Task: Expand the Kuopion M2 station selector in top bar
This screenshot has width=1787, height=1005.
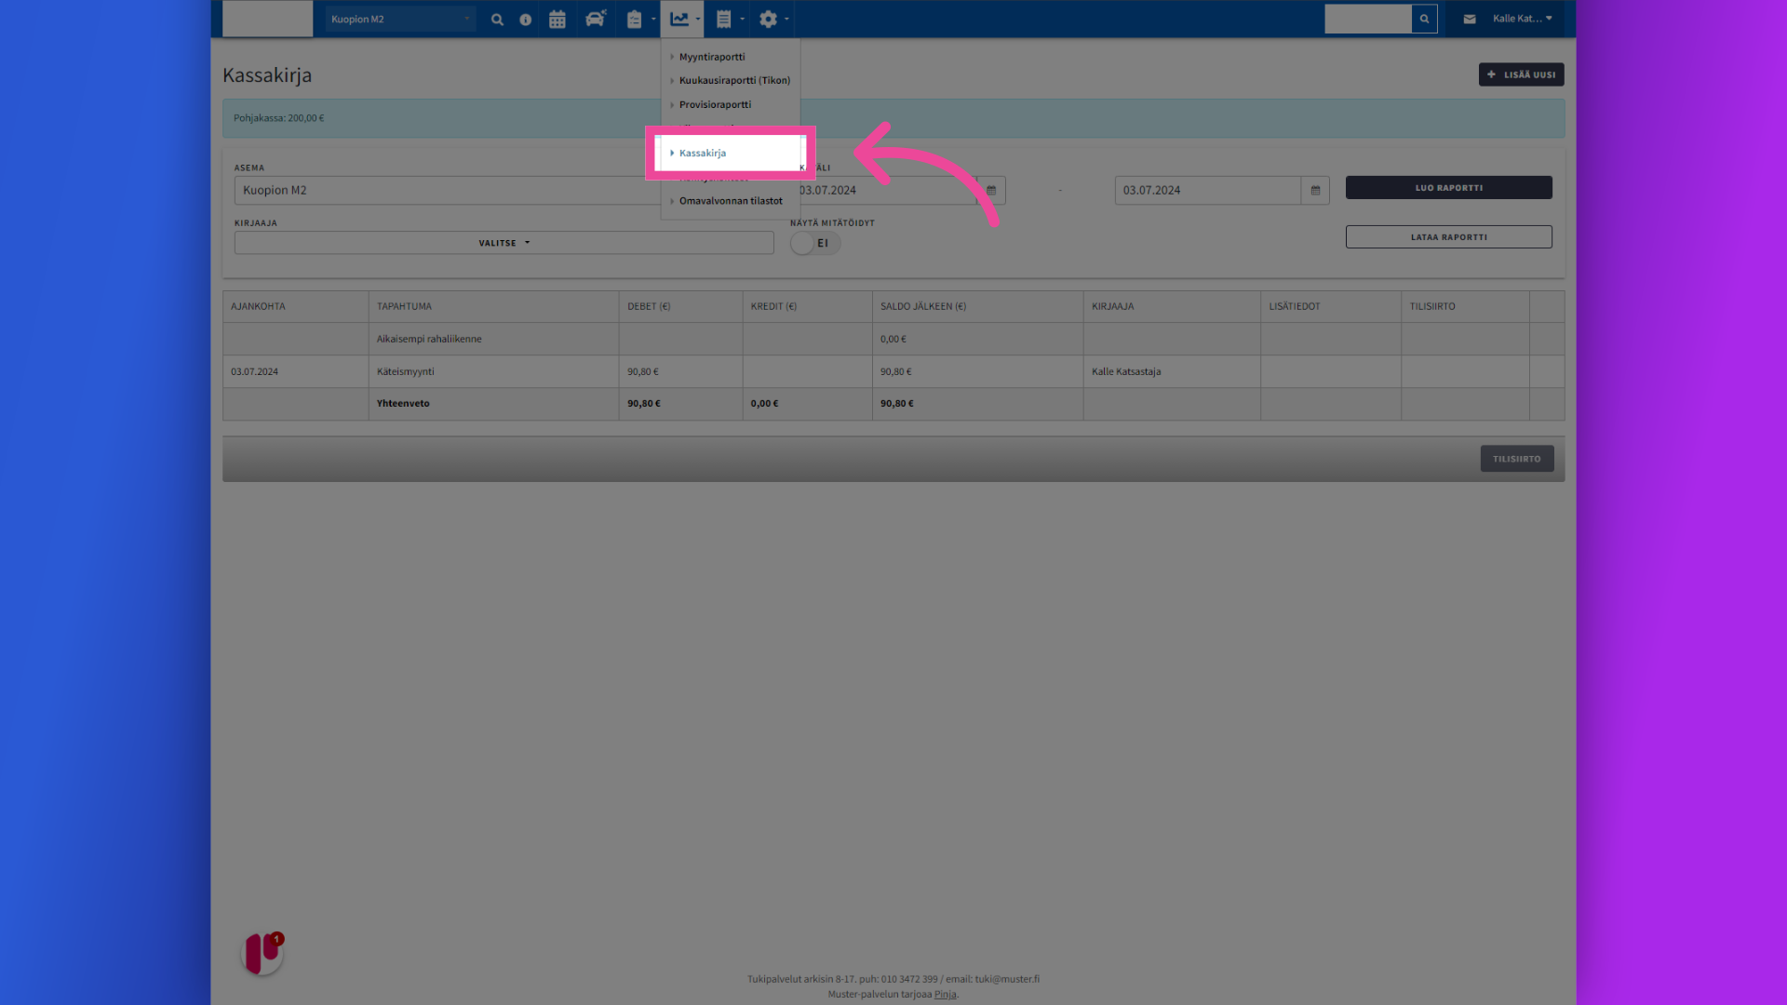Action: 400,19
